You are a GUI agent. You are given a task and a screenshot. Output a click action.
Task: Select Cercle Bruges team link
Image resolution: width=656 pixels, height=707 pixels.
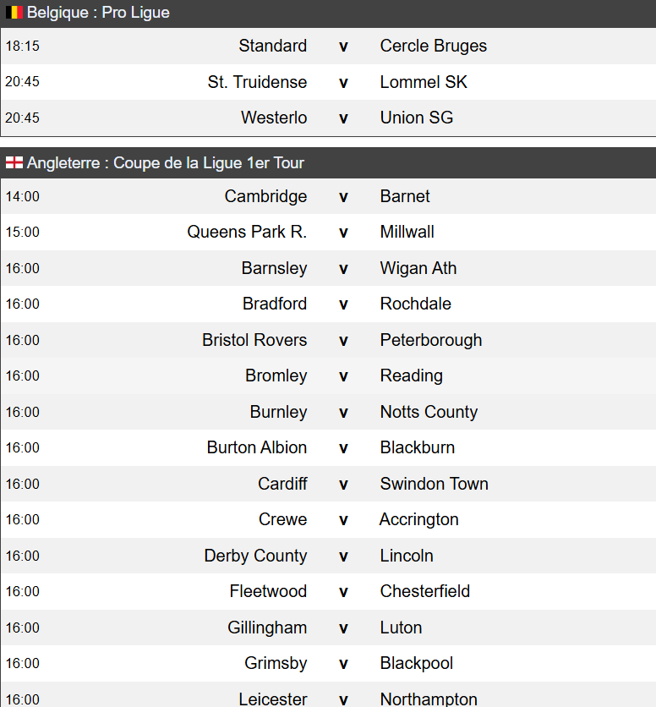tap(434, 46)
